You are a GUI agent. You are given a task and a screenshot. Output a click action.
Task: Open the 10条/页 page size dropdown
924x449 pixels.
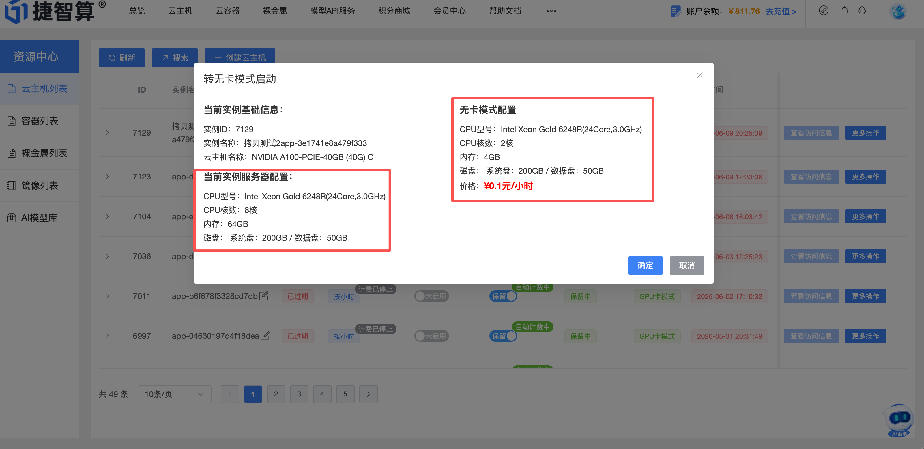pyautogui.click(x=174, y=394)
